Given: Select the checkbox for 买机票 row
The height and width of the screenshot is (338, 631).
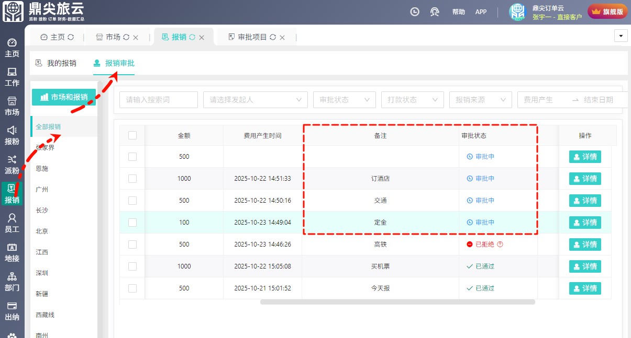Looking at the screenshot, I should pyautogui.click(x=132, y=266).
